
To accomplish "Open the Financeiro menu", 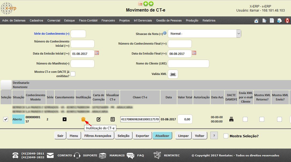I will click(108, 20).
